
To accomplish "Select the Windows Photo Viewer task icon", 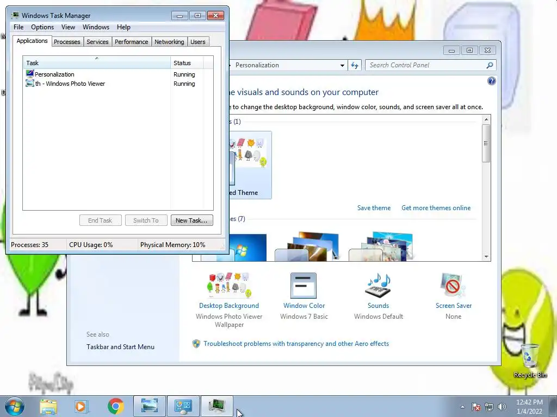I will point(30,83).
